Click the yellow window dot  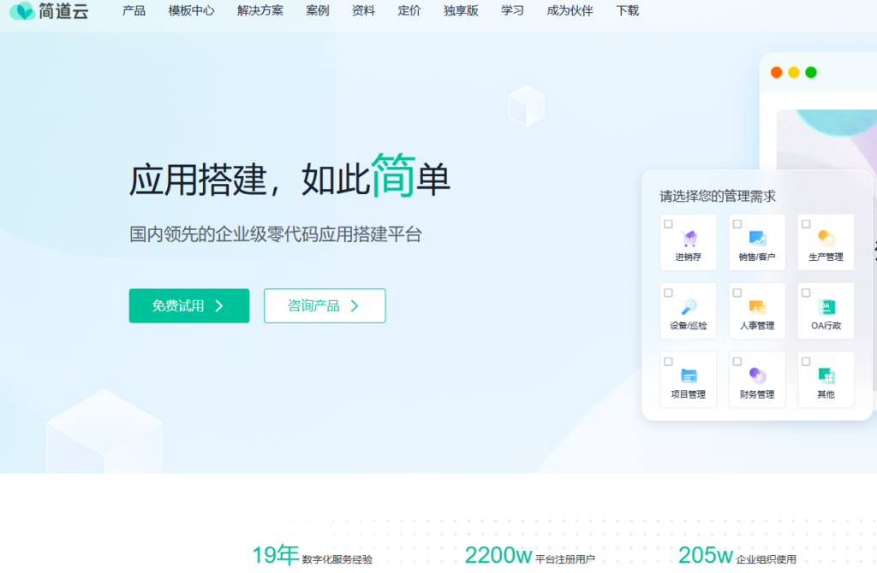(x=794, y=72)
